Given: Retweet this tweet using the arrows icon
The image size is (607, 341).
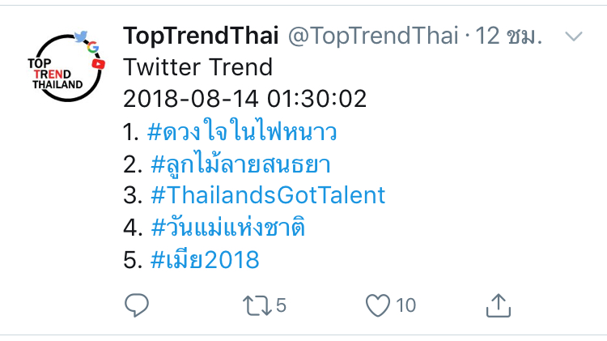Looking at the screenshot, I should click(x=256, y=305).
